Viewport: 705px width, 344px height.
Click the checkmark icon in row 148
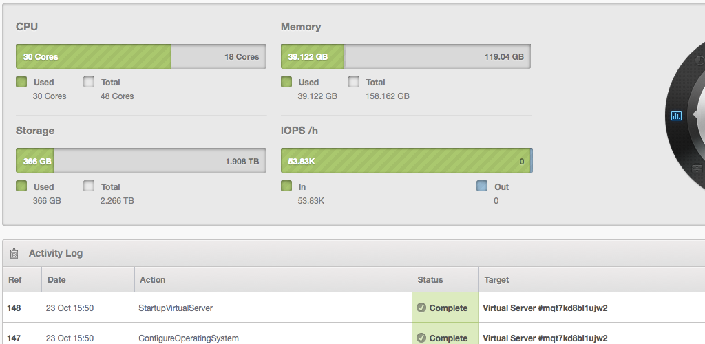click(421, 308)
